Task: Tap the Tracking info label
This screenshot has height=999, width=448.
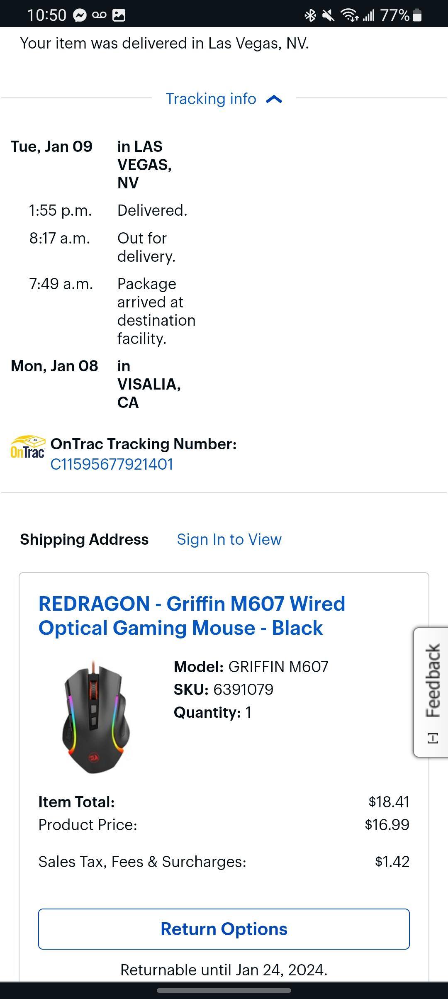Action: point(211,99)
